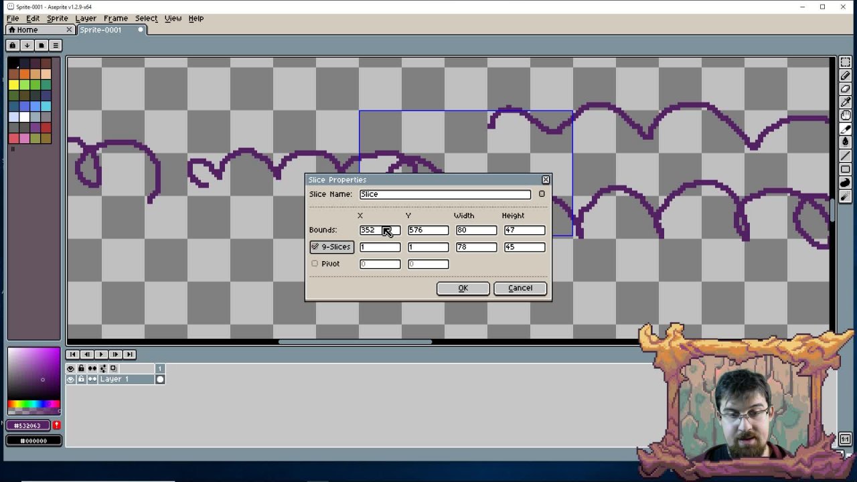The image size is (857, 482).
Task: Click the slice color box beside Slice Name
Action: [x=542, y=194]
